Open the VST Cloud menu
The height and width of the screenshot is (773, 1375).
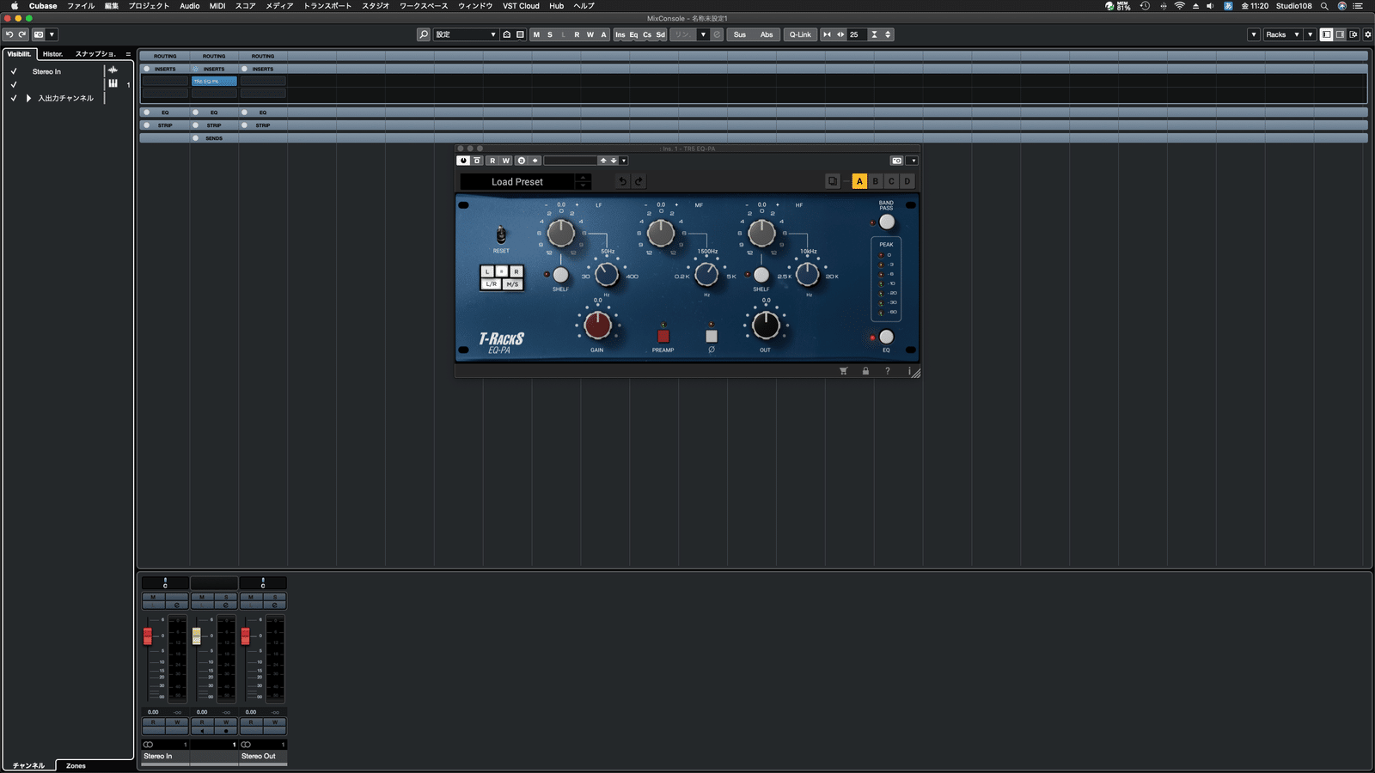pos(521,6)
